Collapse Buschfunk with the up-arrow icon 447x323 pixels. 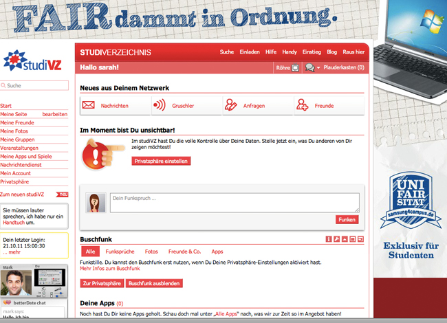pos(345,239)
